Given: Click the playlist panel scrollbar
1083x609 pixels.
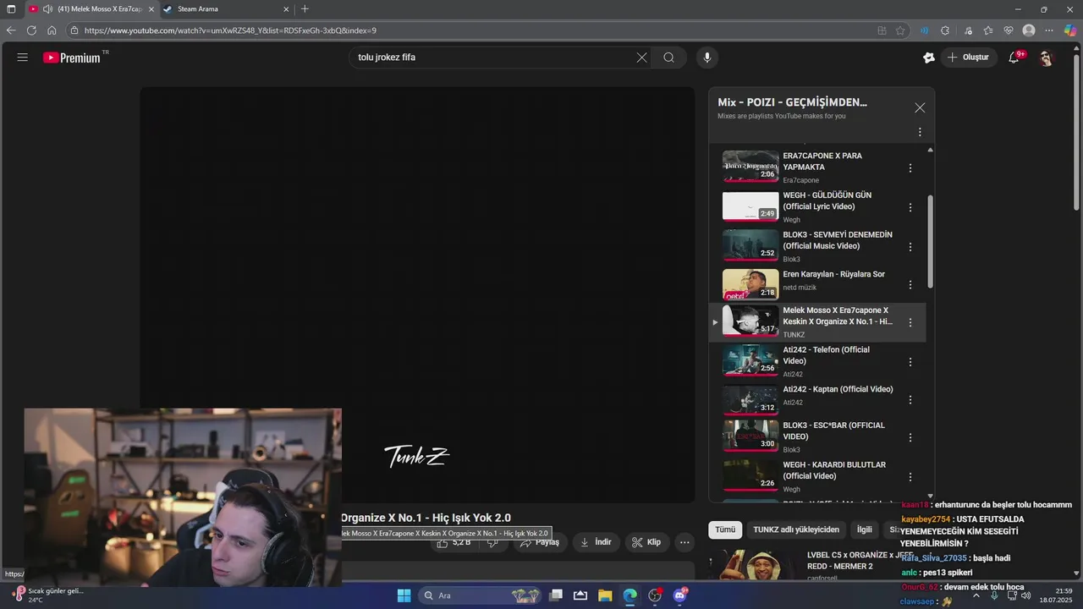Looking at the screenshot, I should (931, 241).
